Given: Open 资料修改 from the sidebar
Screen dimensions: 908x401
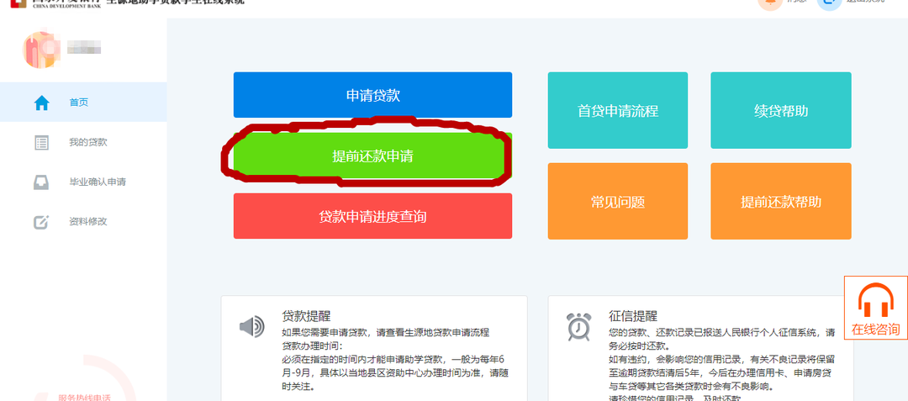Looking at the screenshot, I should pos(87,223).
